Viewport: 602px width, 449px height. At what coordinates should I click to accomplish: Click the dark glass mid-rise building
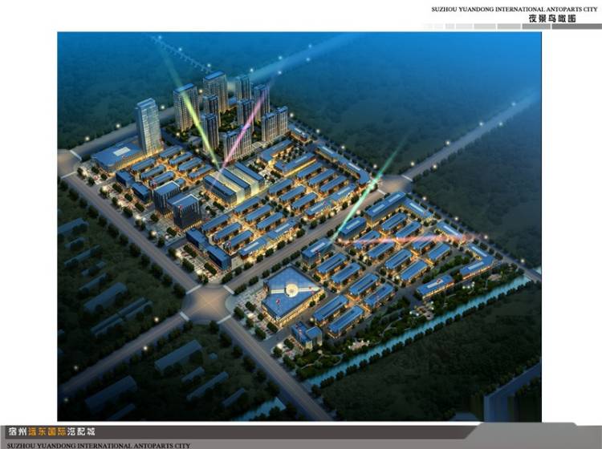pos(185,210)
